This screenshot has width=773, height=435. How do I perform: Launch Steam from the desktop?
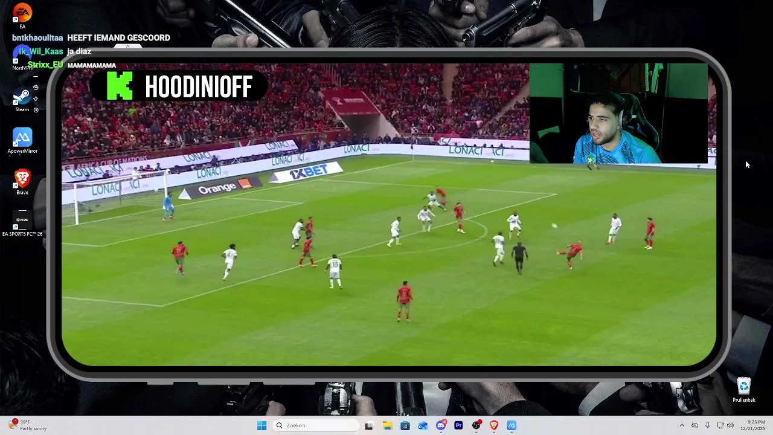[x=22, y=100]
